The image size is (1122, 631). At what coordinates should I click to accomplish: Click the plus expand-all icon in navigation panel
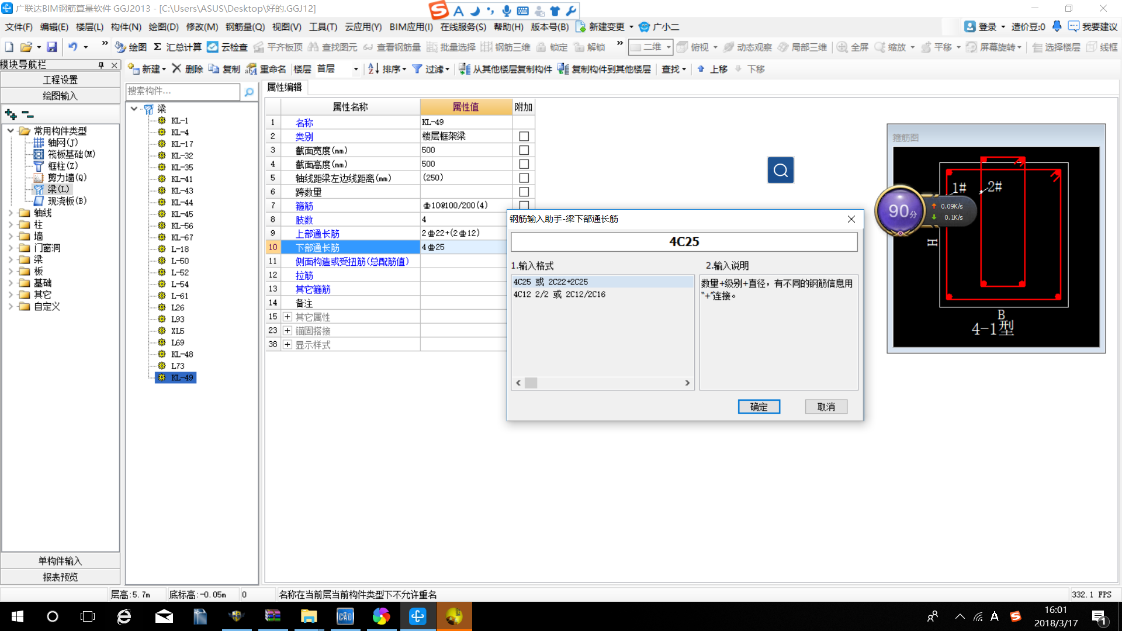point(11,114)
